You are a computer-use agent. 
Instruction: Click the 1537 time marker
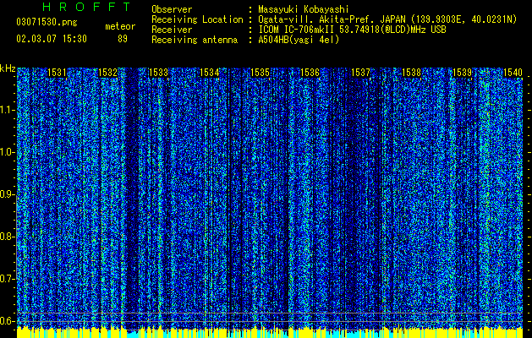point(360,73)
